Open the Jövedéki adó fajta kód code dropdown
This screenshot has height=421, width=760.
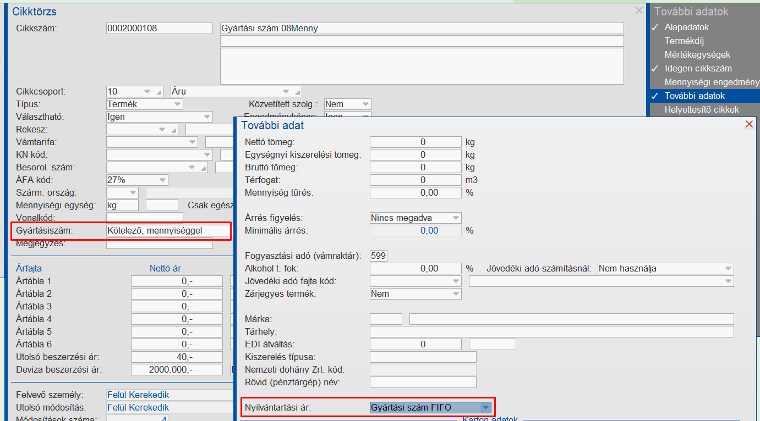point(456,281)
